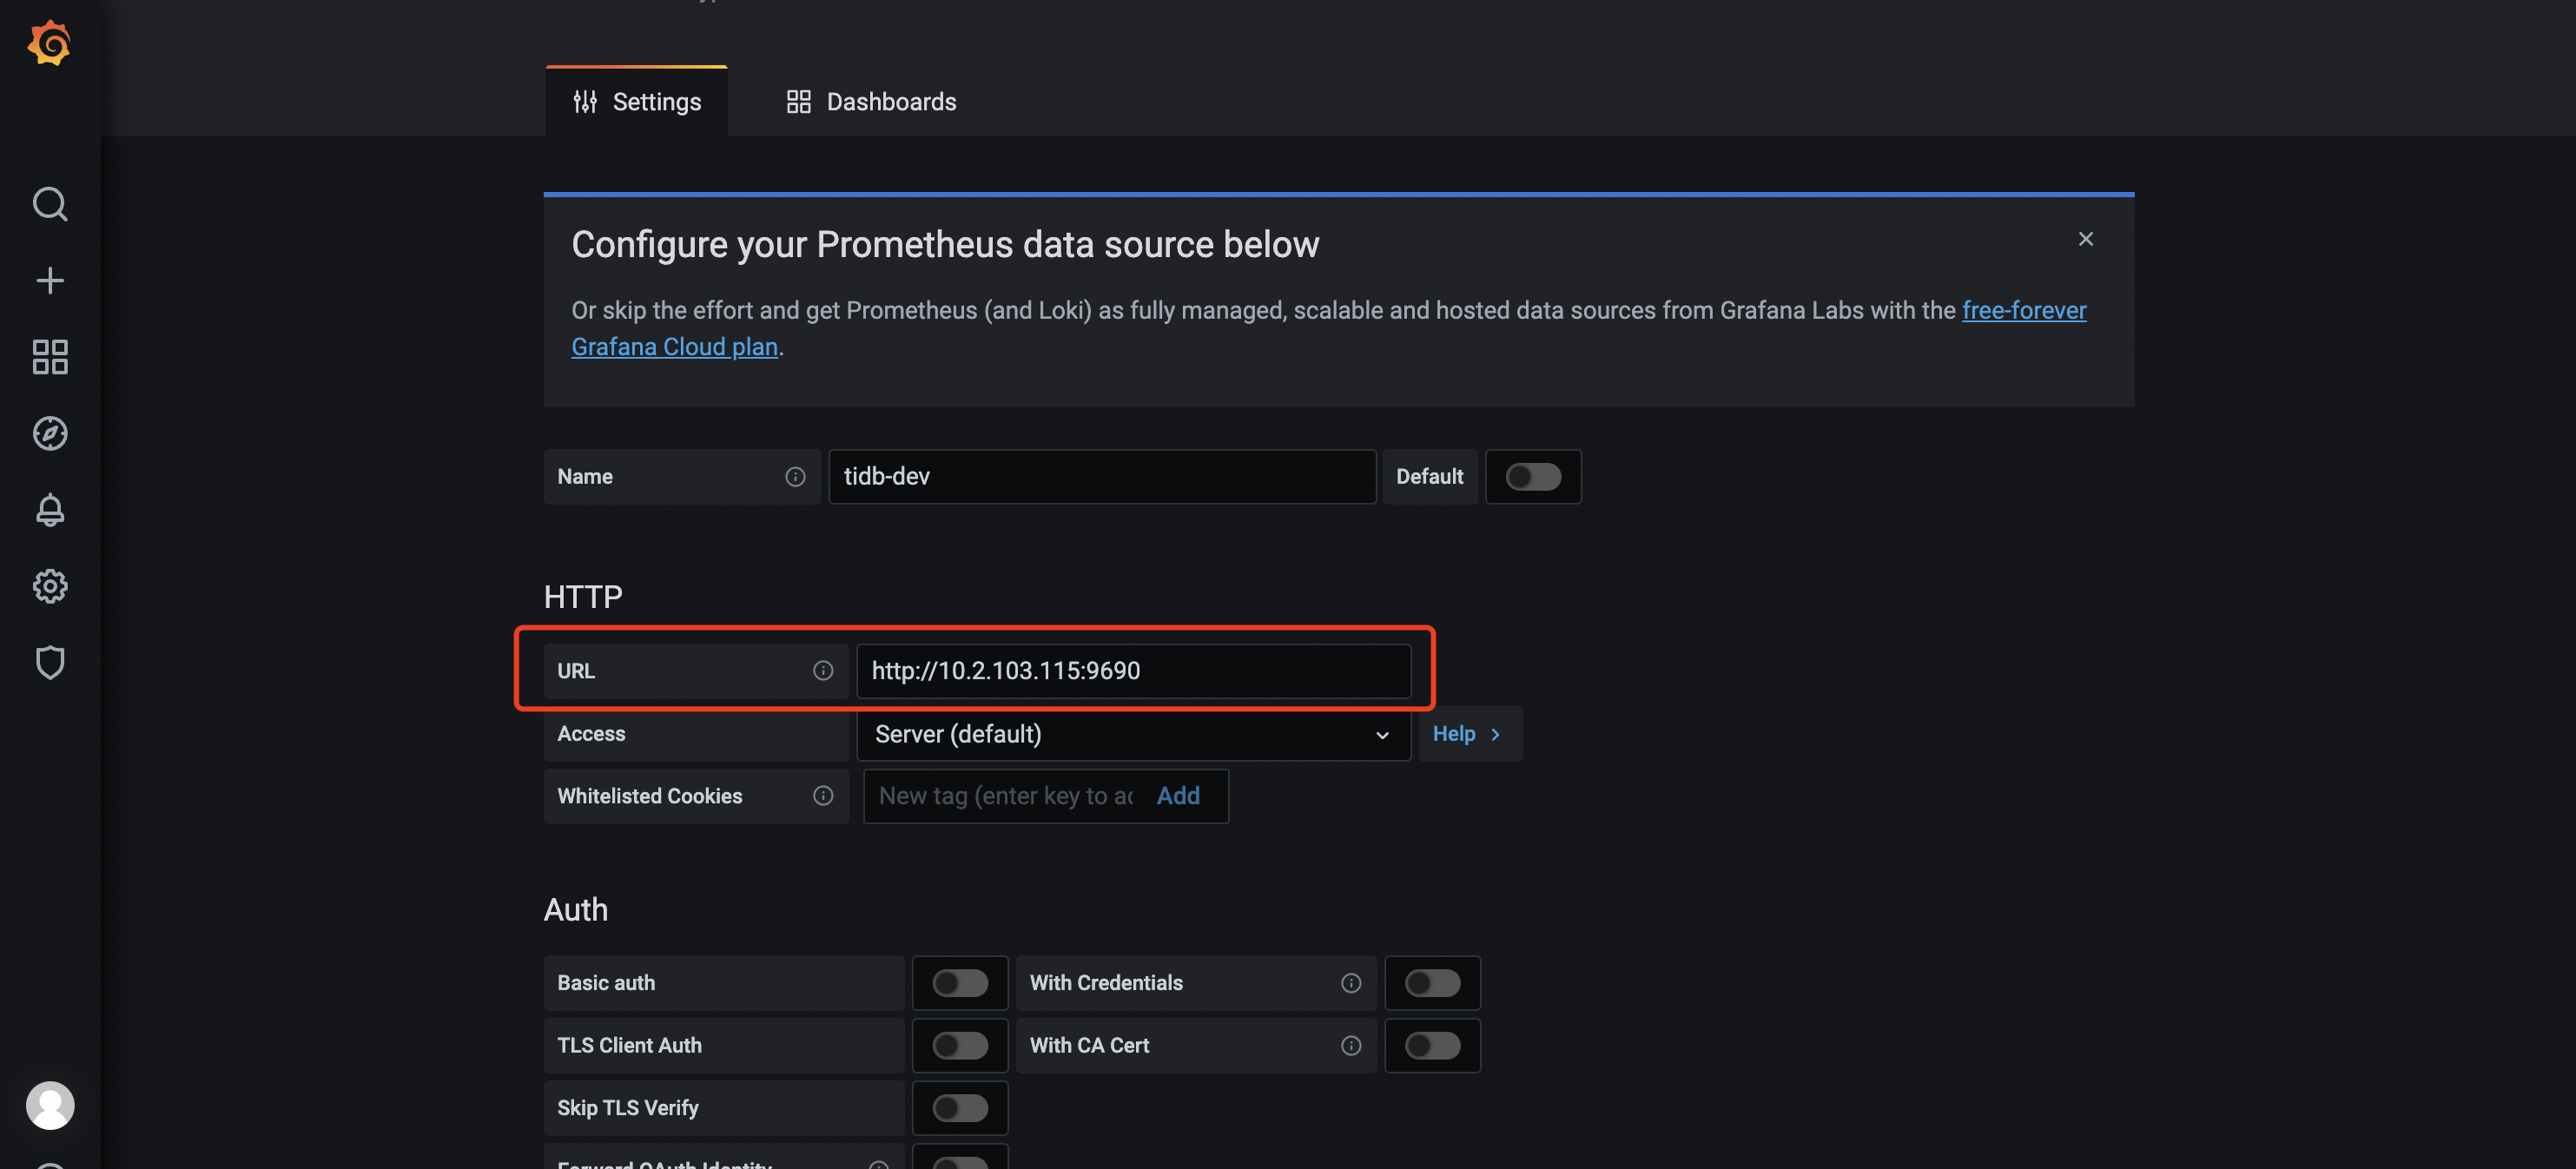Click the plus Create icon
This screenshot has height=1169, width=2576.
(50, 280)
